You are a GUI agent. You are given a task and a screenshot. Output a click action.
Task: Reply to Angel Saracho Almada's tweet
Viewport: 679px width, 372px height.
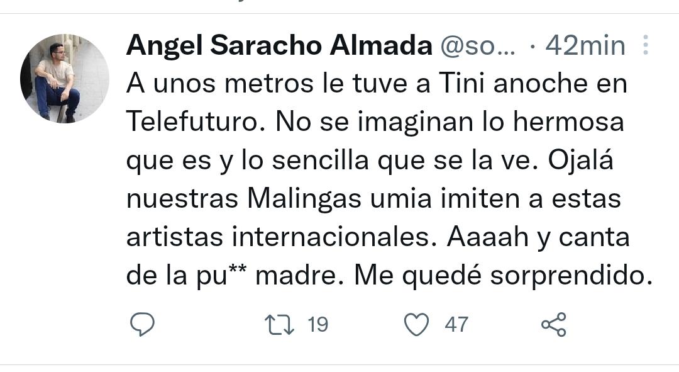[x=143, y=325]
